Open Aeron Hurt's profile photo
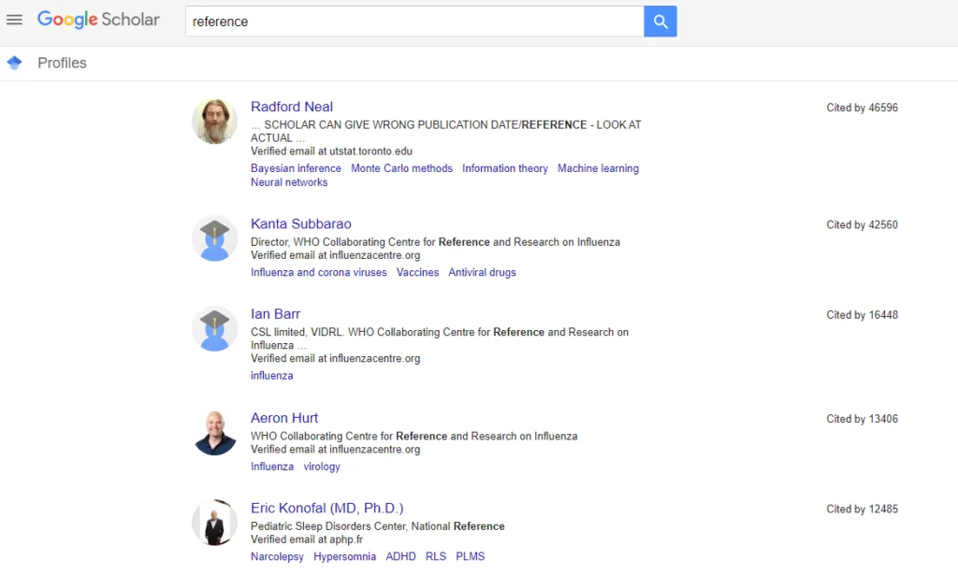 pyautogui.click(x=214, y=433)
